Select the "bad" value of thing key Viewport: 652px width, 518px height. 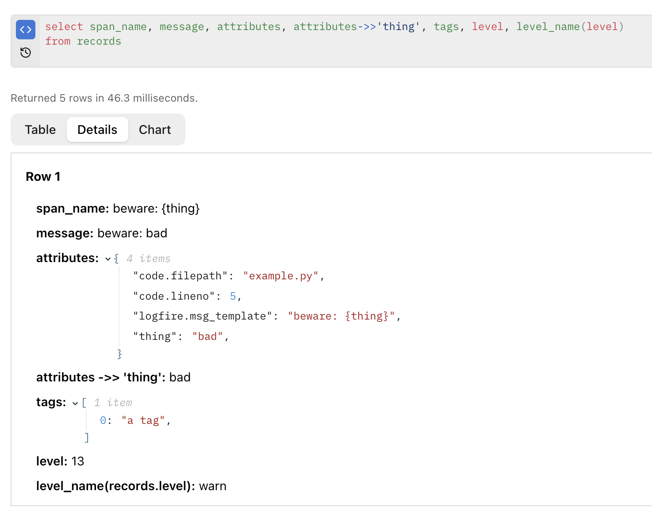[207, 336]
